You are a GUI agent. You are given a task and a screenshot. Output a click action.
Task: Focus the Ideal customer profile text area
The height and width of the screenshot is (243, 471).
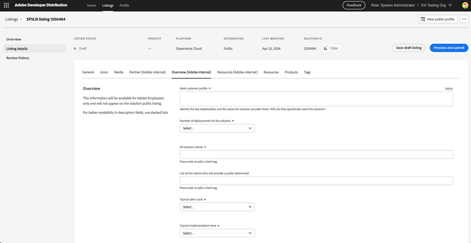tap(317, 99)
